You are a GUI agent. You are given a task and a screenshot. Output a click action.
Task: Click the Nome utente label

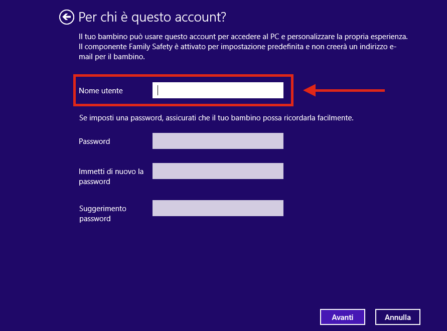(x=101, y=91)
